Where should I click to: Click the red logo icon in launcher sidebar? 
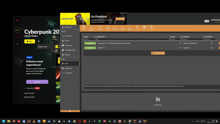[17, 20]
